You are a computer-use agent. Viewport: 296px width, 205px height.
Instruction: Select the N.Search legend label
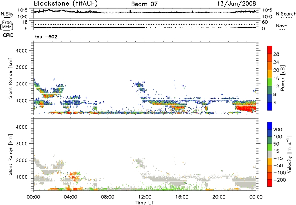click(286, 14)
